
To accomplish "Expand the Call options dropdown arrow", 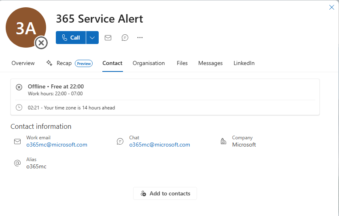I will 92,38.
